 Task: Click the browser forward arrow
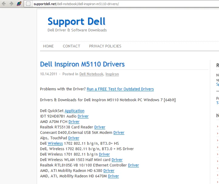tap(11, 4)
